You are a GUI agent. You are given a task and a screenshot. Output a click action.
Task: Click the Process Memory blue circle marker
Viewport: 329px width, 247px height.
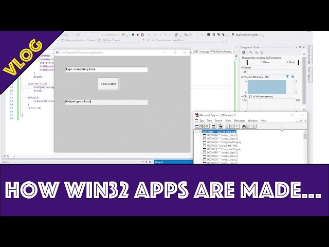293,77
